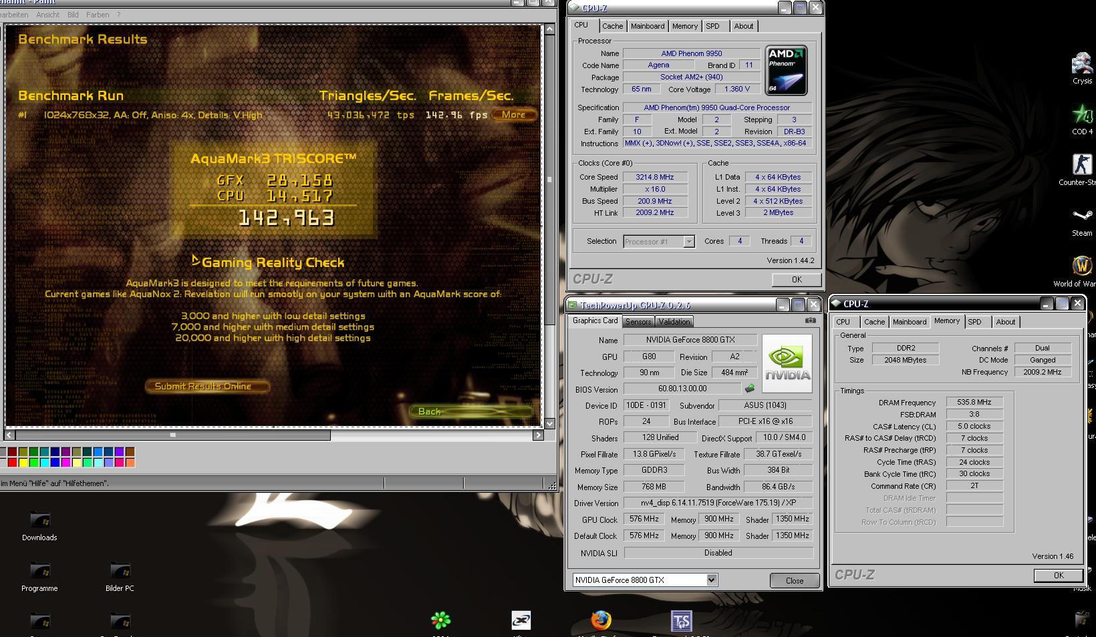This screenshot has width=1096, height=637.
Task: Switch to Mainboard tab in top CPU-Z
Action: pos(648,26)
